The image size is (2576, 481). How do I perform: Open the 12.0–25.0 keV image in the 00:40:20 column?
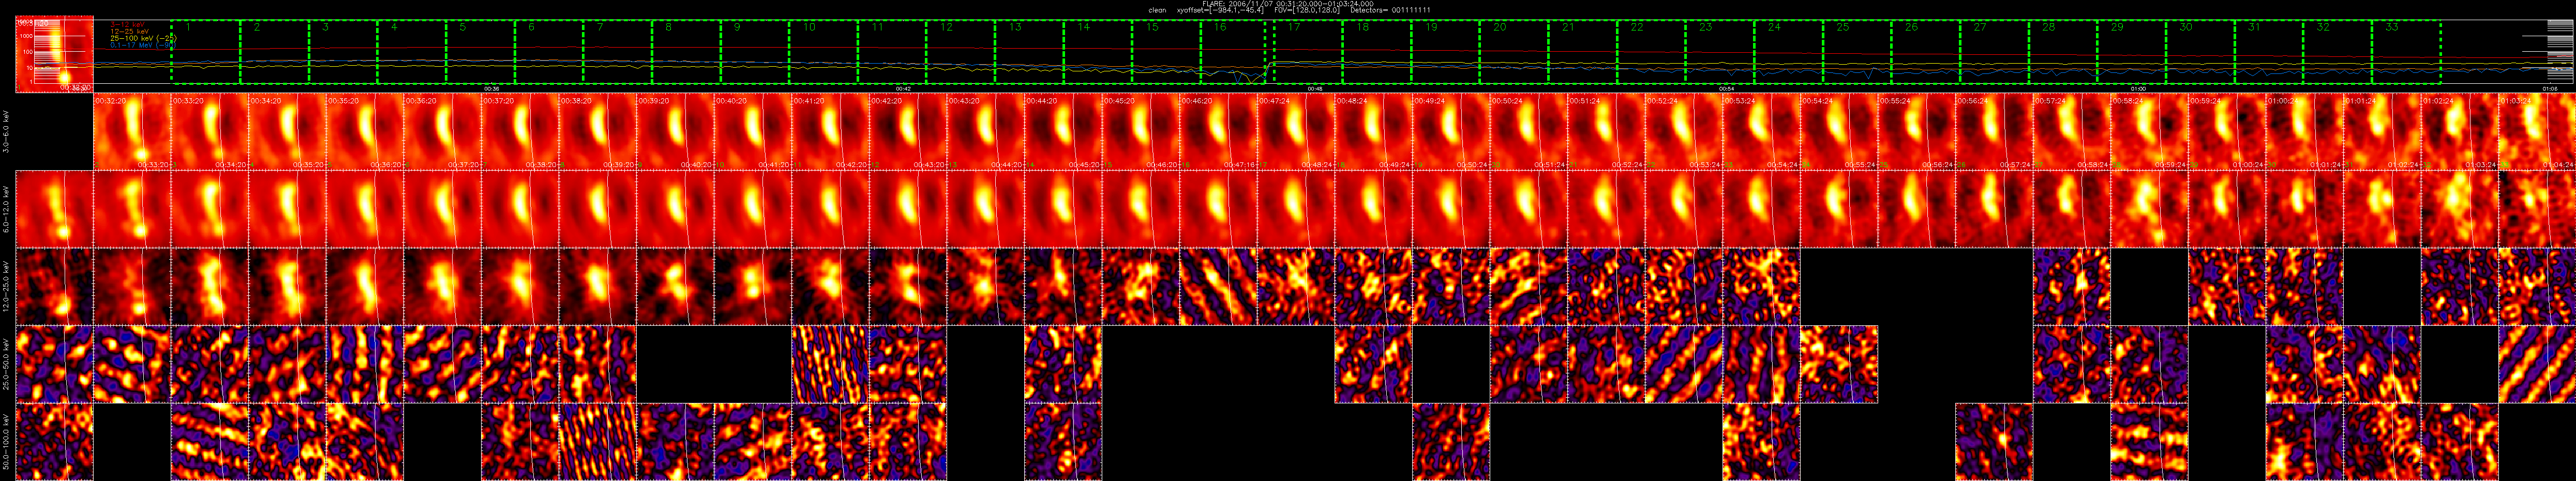click(752, 287)
